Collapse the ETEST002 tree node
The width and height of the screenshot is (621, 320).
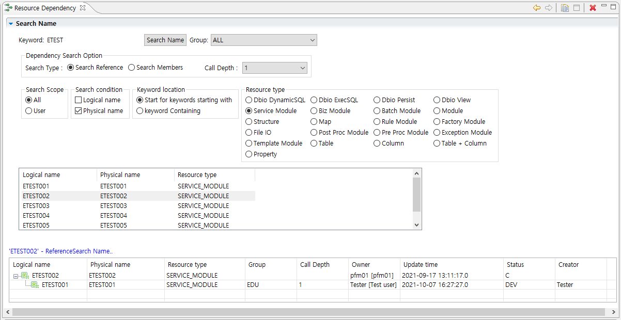click(x=15, y=276)
